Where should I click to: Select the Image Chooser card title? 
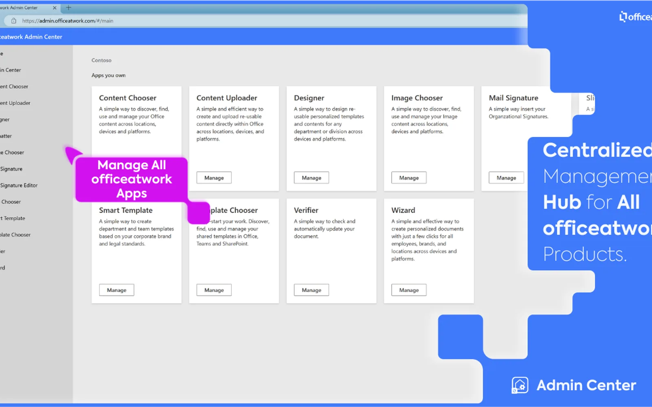click(x=417, y=98)
